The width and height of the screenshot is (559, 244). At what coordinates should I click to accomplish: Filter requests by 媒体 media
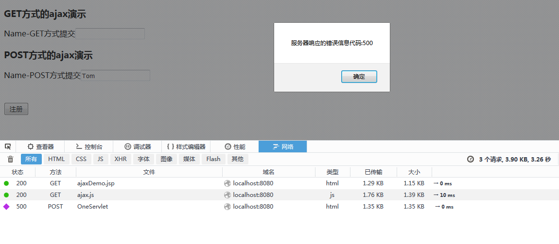point(189,159)
